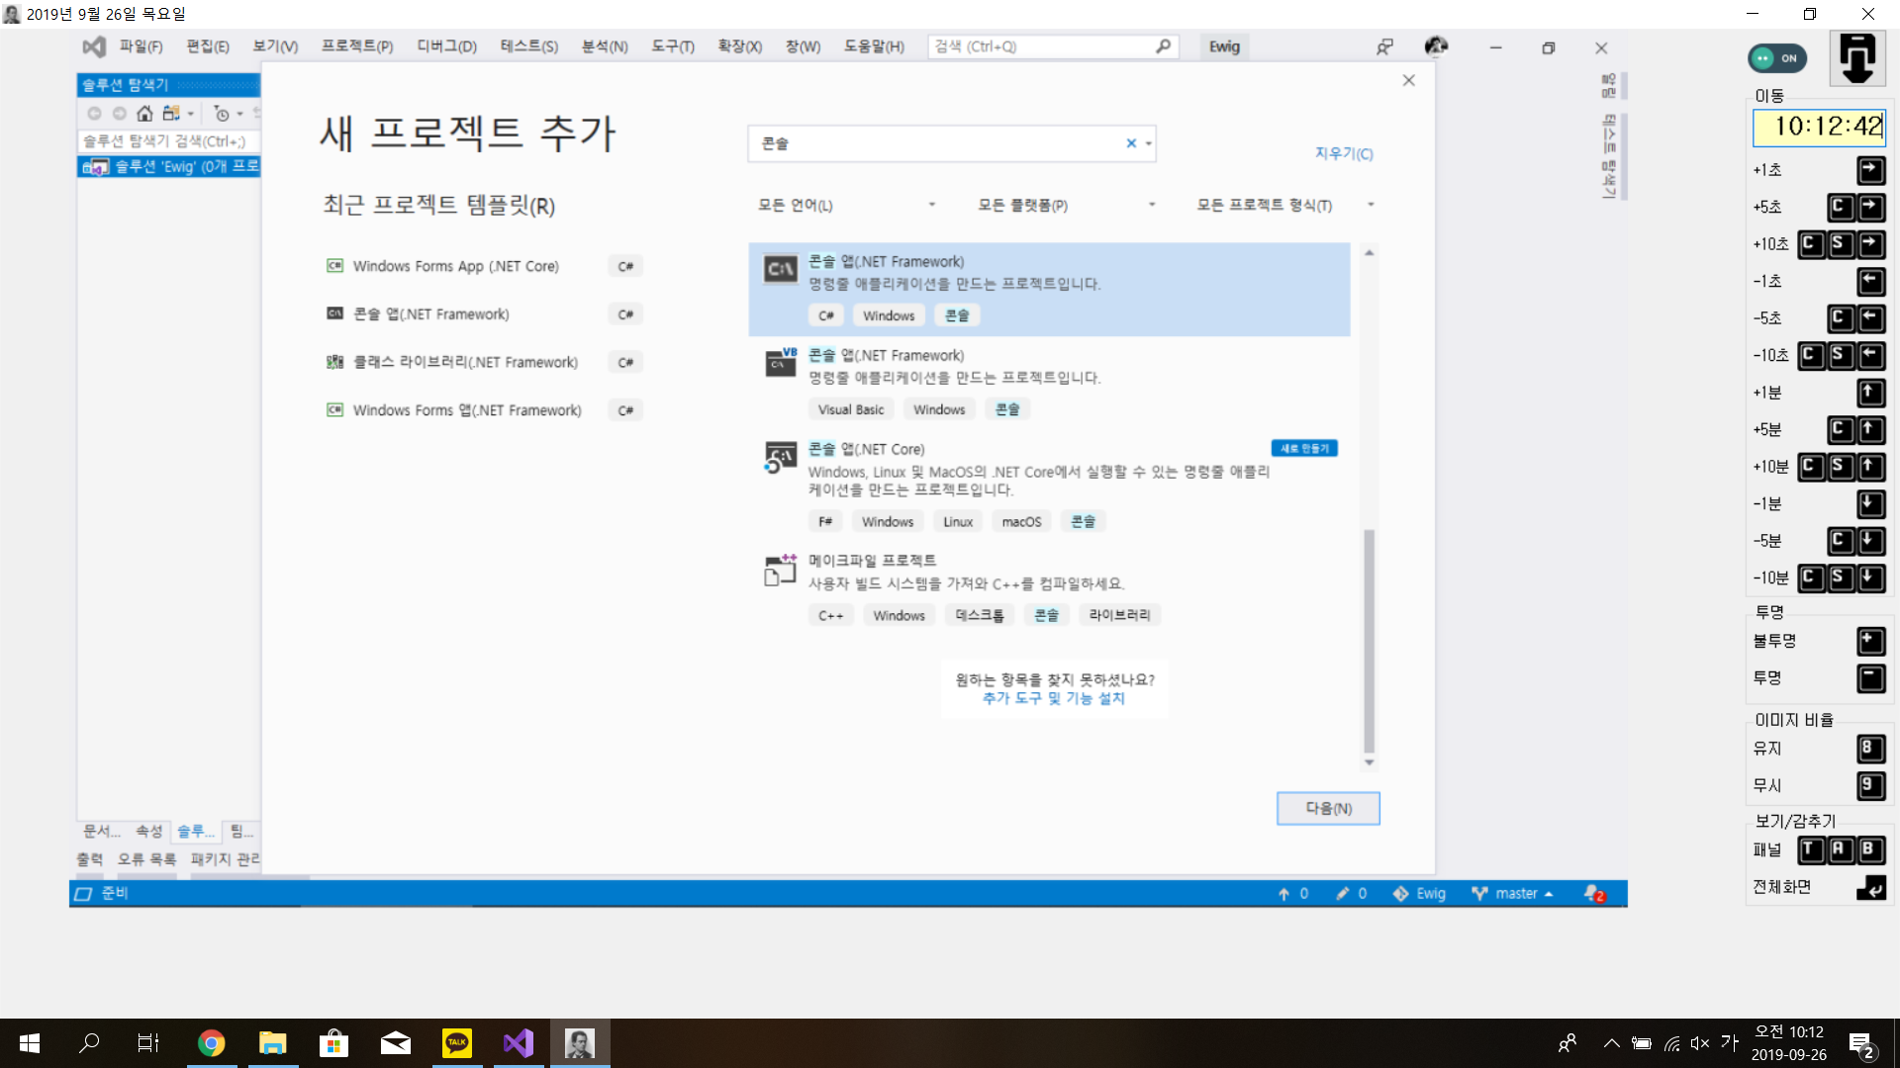Switch to the 오류 목록 tab
The width and height of the screenshot is (1900, 1068).
coord(146,858)
